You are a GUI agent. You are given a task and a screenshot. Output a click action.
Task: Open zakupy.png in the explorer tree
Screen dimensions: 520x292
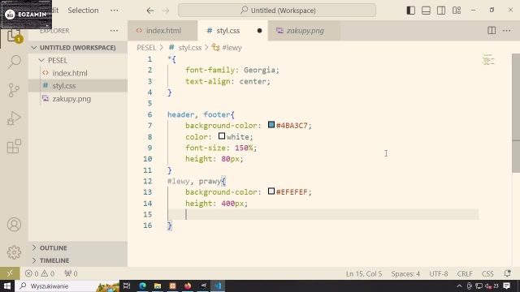click(71, 99)
